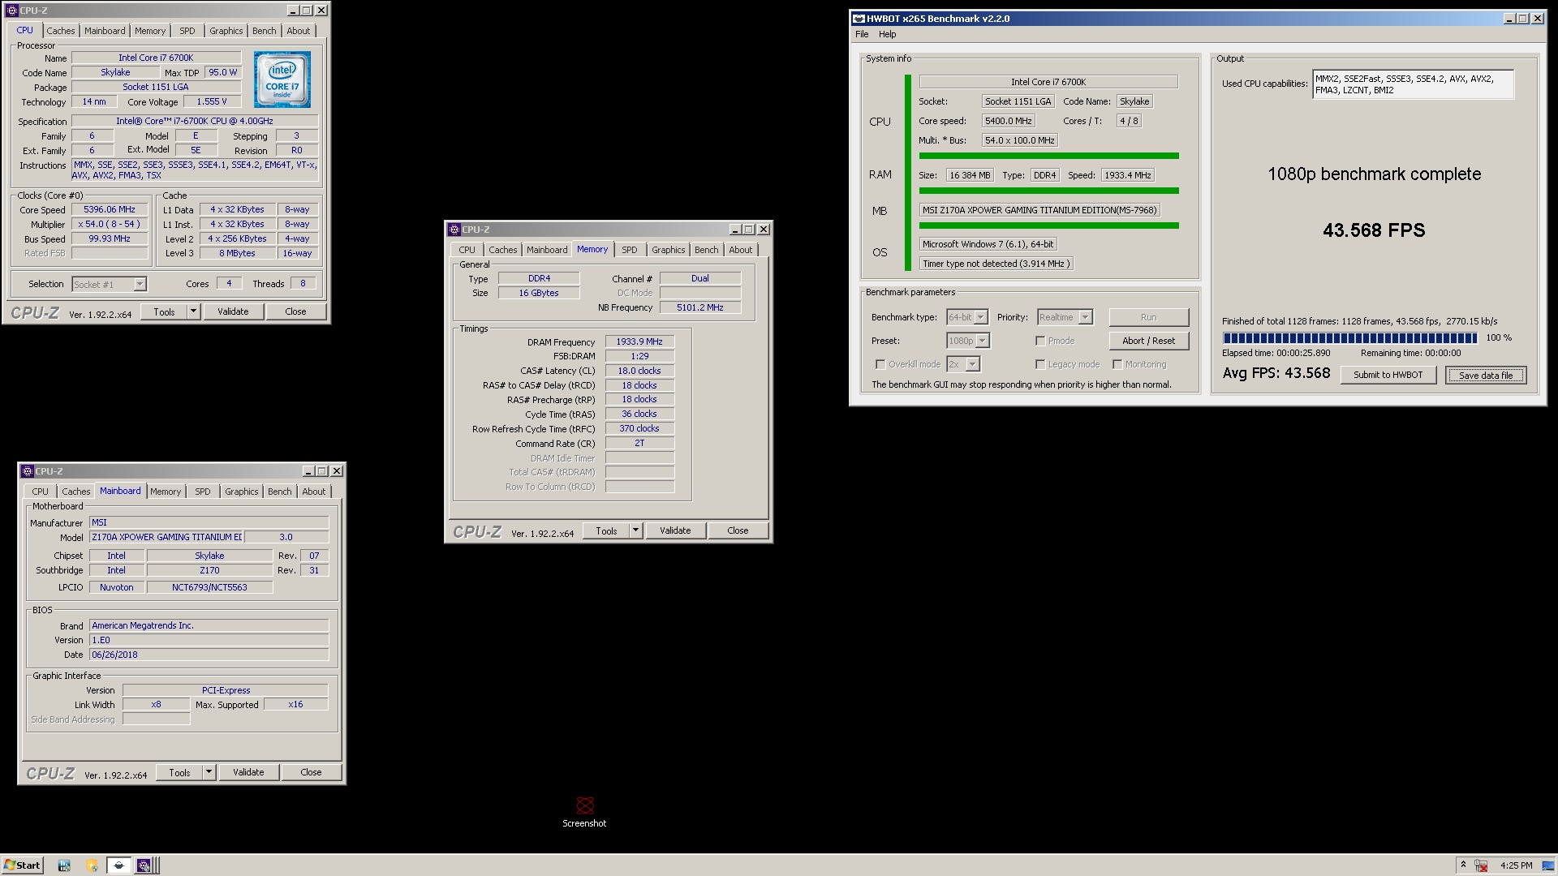
Task: Open Tools arrow in CPU-Z CPU window
Action: (193, 311)
